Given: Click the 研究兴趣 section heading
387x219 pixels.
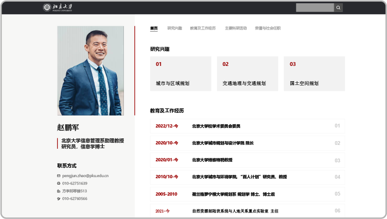Looking at the screenshot, I should click(160, 49).
